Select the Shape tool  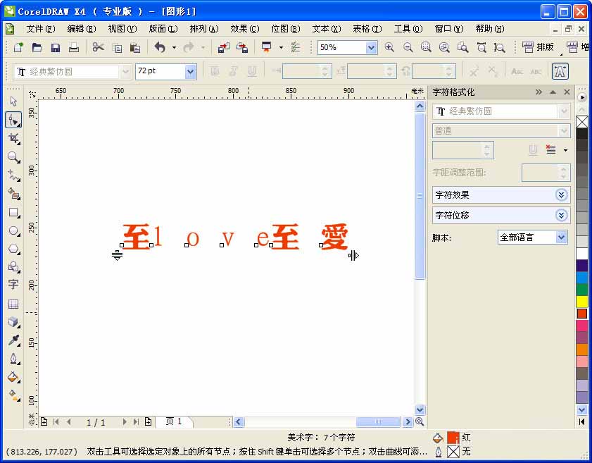(13, 121)
